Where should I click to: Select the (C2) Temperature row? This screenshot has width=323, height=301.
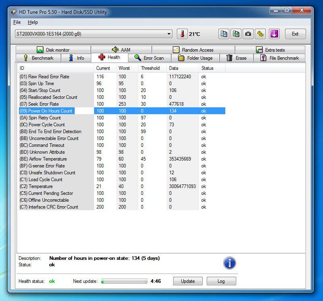tap(122, 186)
